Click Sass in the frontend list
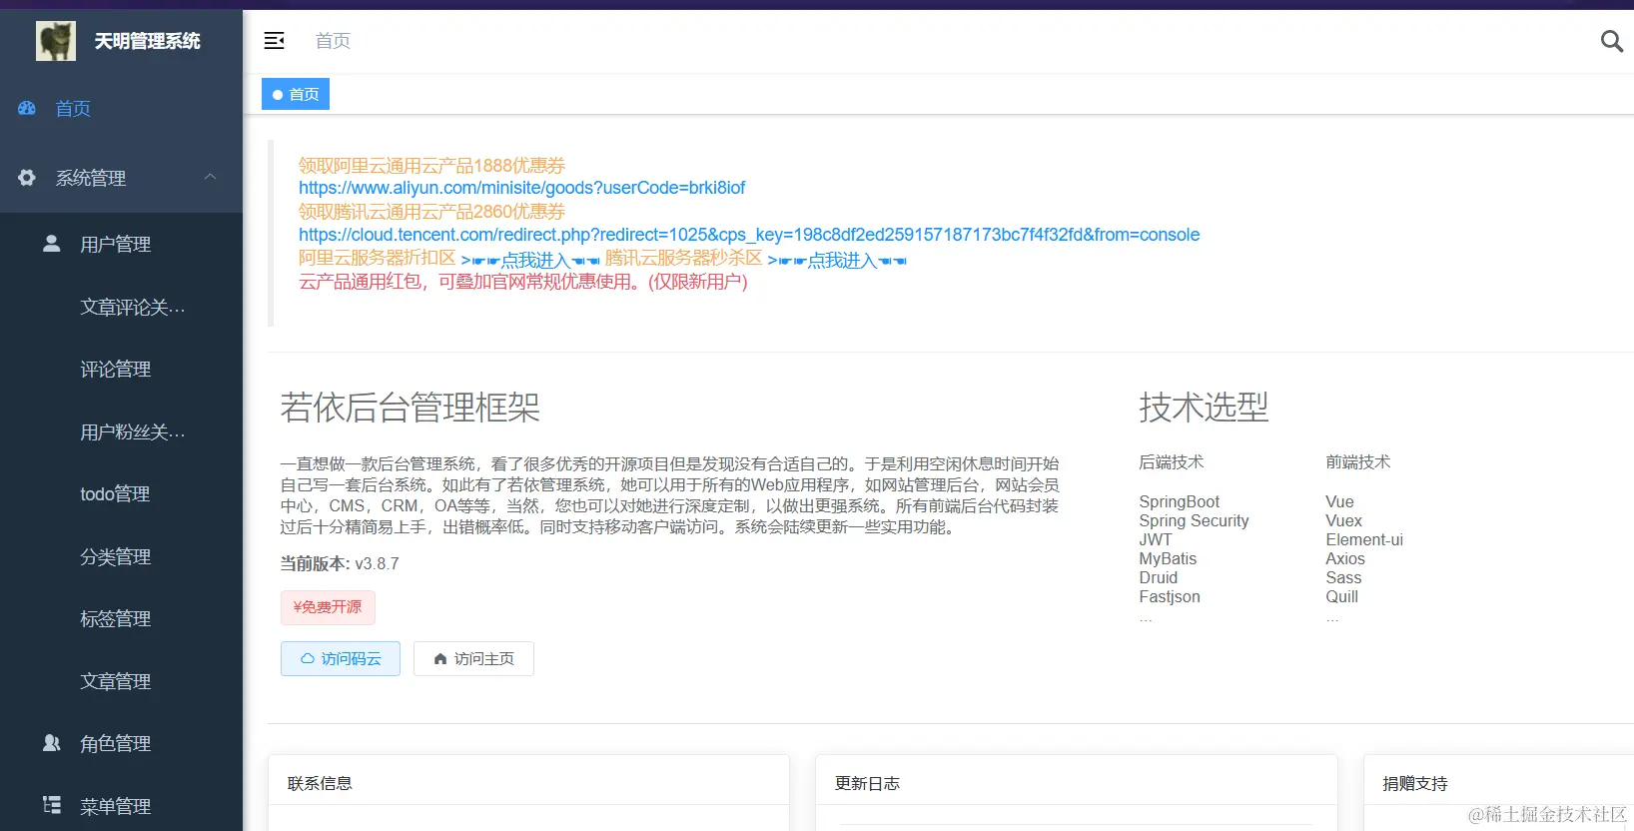The height and width of the screenshot is (831, 1634). [1344, 577]
